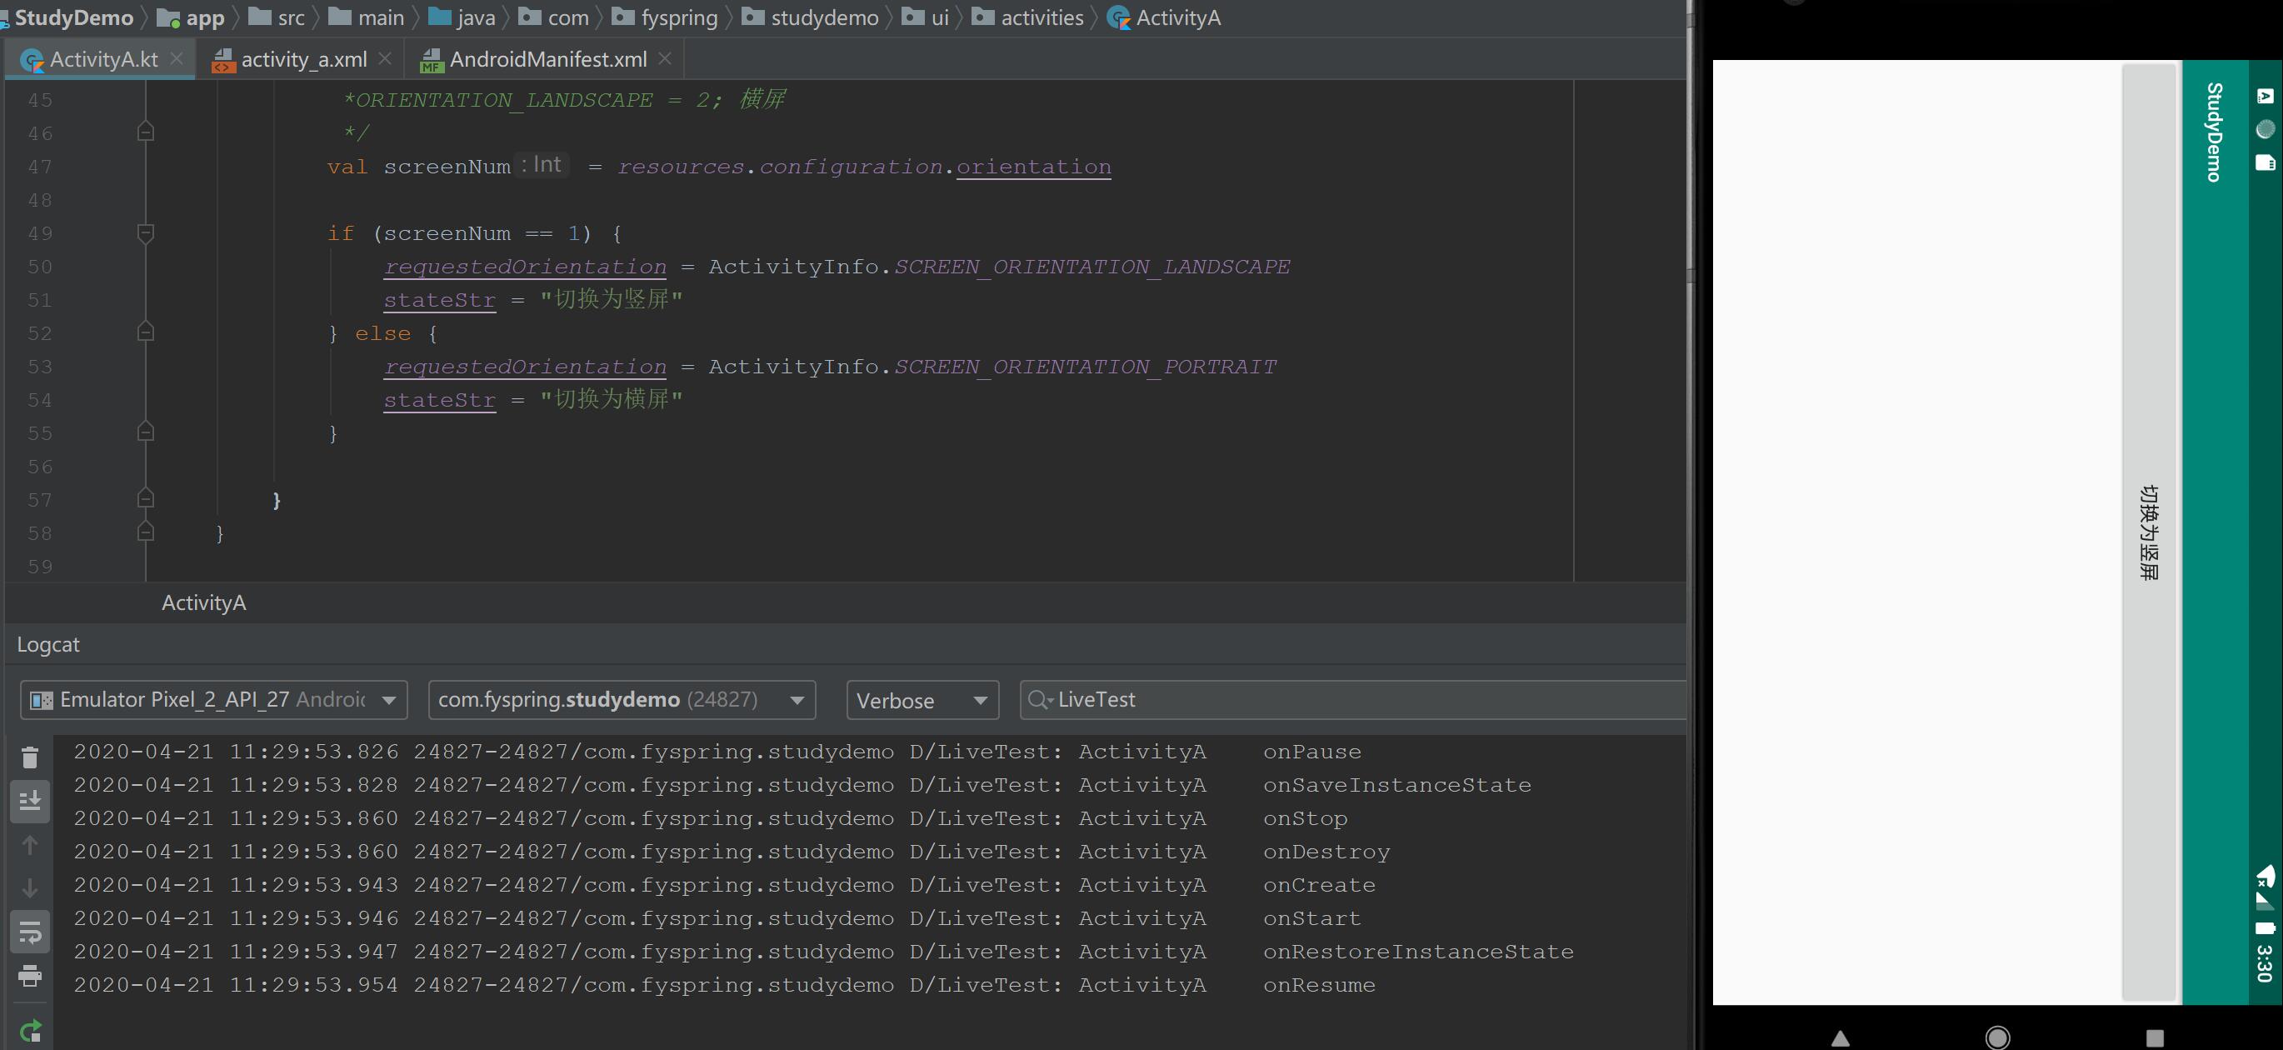The image size is (2283, 1050).
Task: Click the Logcat panel title
Action: click(47, 644)
